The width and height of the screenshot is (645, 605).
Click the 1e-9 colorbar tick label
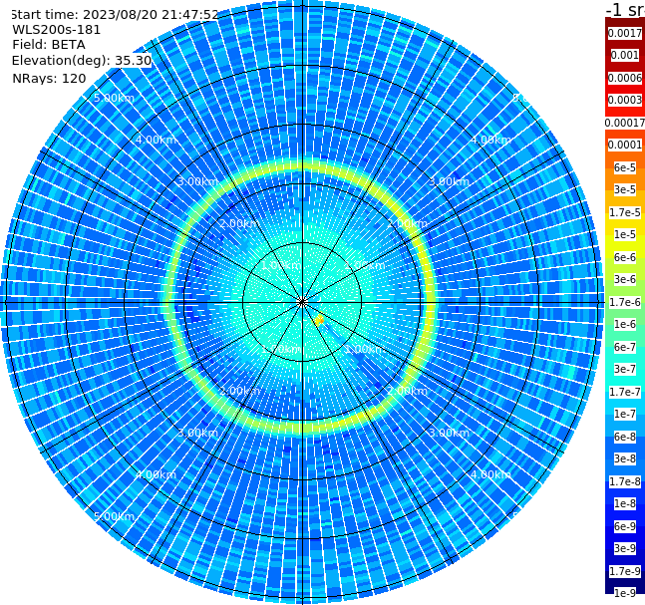click(x=625, y=593)
